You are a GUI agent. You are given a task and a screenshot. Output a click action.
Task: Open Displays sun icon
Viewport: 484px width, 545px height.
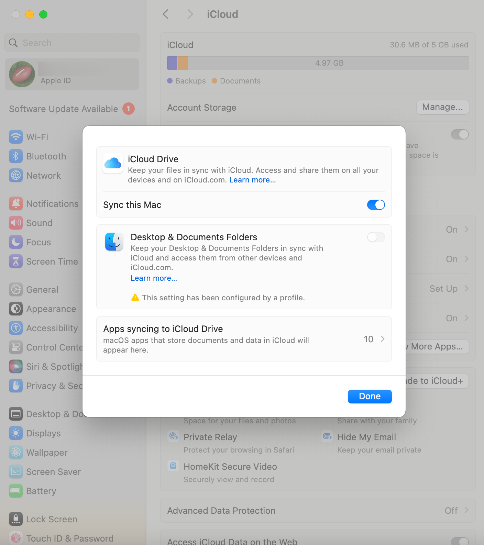click(x=16, y=433)
